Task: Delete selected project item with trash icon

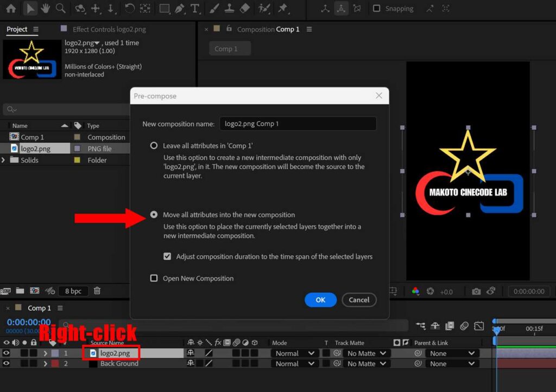Action: [x=97, y=291]
